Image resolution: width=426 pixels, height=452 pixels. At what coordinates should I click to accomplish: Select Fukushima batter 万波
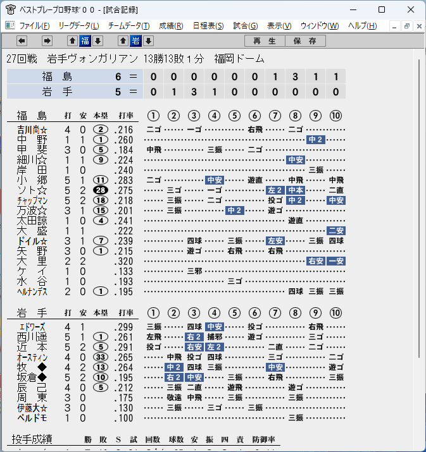pos(32,211)
